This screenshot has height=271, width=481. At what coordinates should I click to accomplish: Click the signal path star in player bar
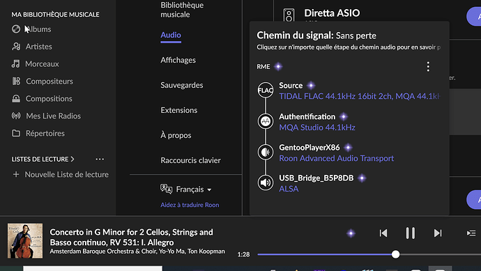[351, 233]
